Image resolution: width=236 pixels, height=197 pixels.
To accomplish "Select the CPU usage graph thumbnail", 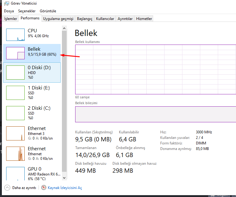I will [x=15, y=35].
